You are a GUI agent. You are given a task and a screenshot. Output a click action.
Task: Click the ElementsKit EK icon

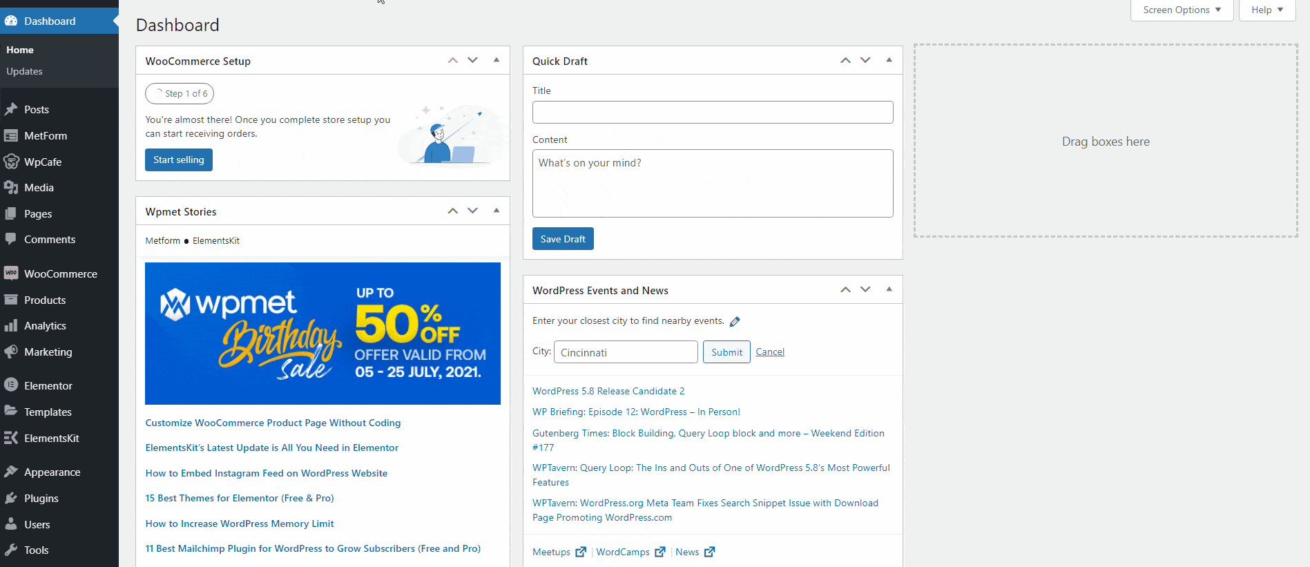click(11, 438)
